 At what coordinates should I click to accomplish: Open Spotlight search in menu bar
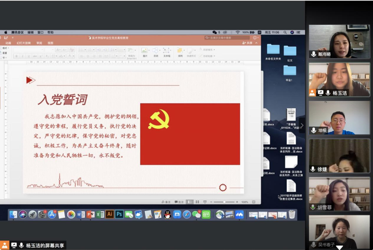point(285,32)
